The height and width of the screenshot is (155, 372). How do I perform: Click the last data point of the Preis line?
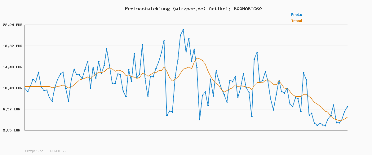(347, 107)
